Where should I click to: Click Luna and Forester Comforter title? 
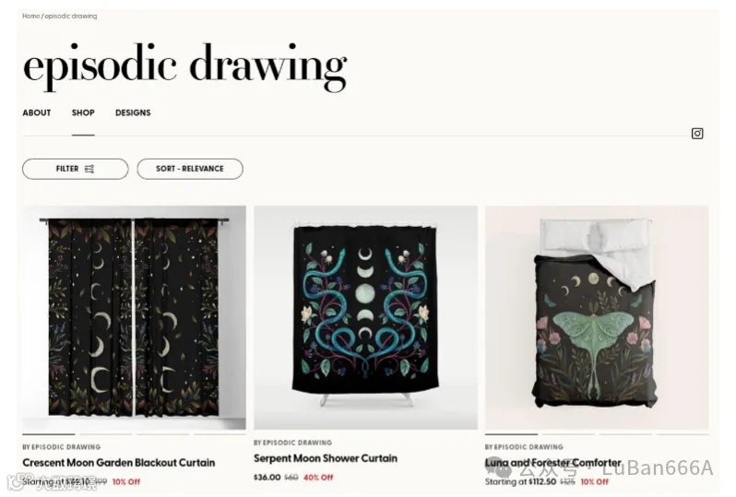553,463
